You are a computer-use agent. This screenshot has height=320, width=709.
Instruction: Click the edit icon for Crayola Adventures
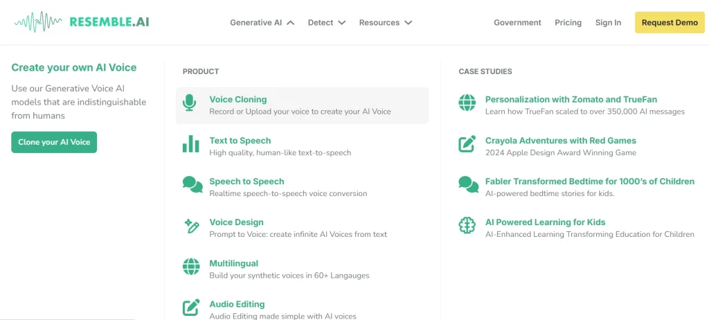[467, 144]
